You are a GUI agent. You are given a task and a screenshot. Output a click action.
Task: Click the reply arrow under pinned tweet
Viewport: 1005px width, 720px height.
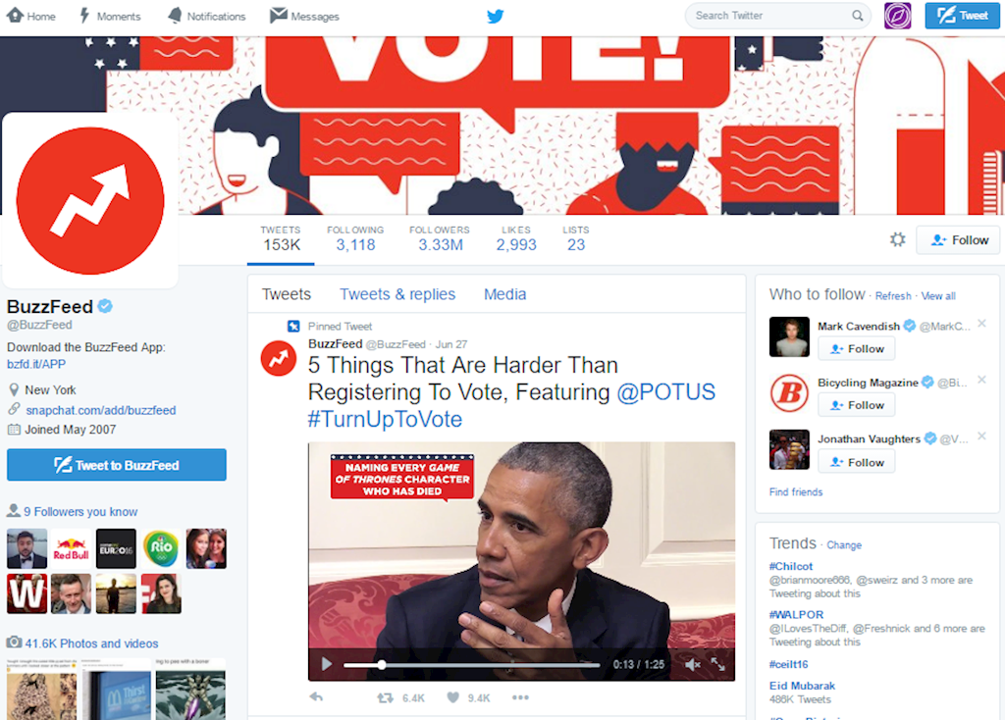tap(316, 696)
